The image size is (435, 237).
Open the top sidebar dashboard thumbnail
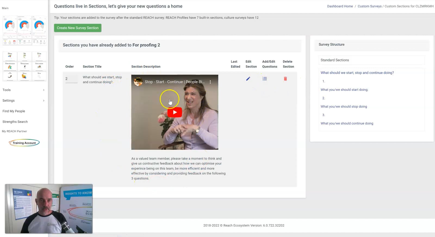pos(24,30)
